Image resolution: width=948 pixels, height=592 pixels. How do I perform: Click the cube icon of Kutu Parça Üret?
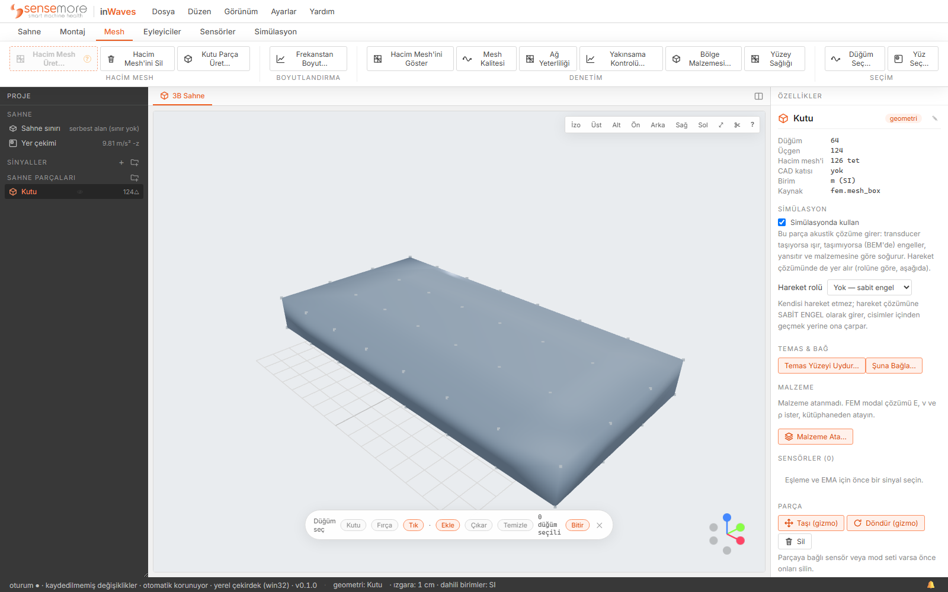(188, 59)
